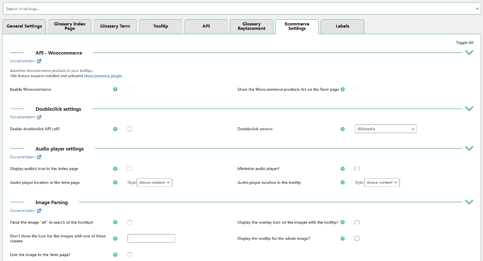
Task: Open the WooCommerce plugin link
Action: [x=102, y=76]
